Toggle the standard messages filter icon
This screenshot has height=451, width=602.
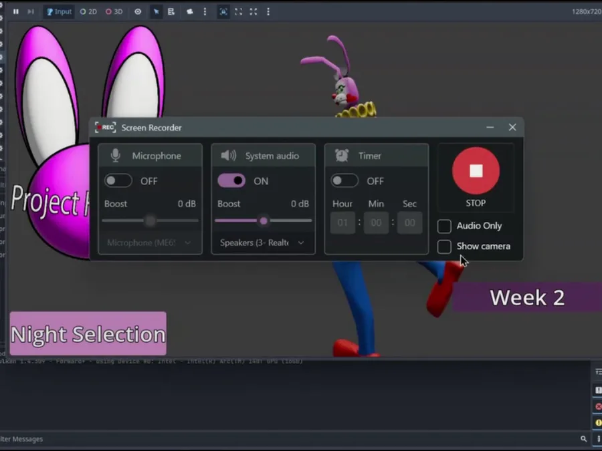(598, 390)
